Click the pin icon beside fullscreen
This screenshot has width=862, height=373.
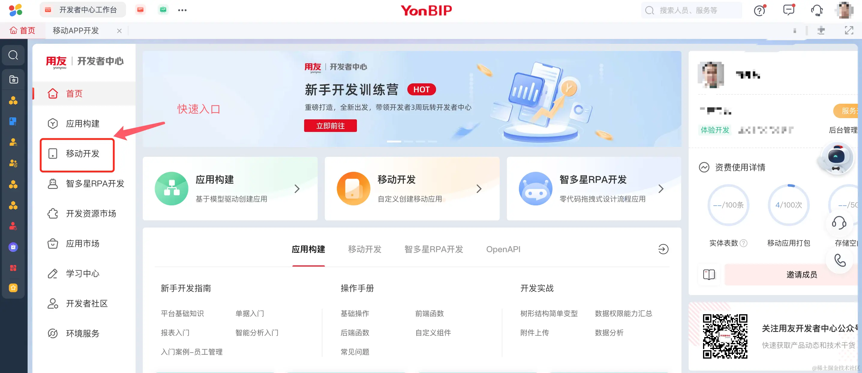[x=821, y=31]
